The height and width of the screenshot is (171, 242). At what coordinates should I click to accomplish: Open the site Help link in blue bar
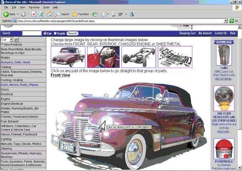click(233, 33)
